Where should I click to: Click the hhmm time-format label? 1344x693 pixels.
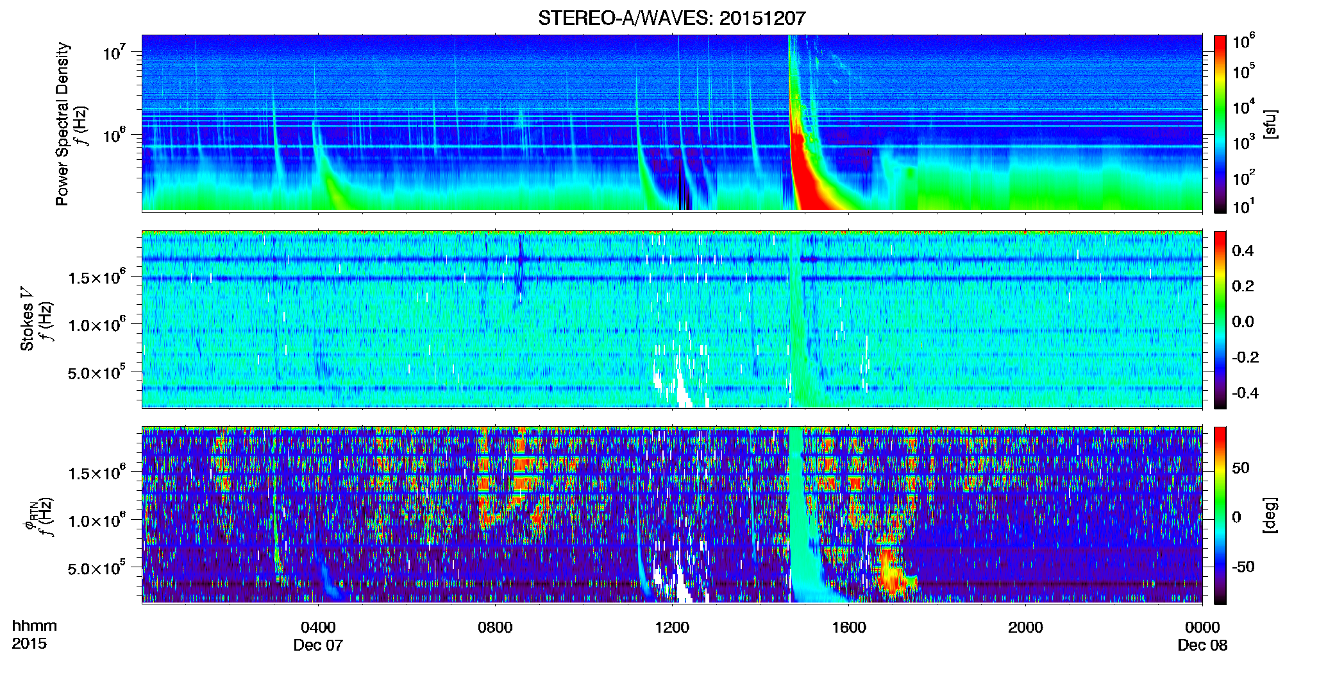34,626
